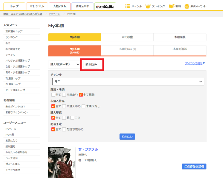
Task: Switch to オリジナル tab
Action: tap(37, 6)
